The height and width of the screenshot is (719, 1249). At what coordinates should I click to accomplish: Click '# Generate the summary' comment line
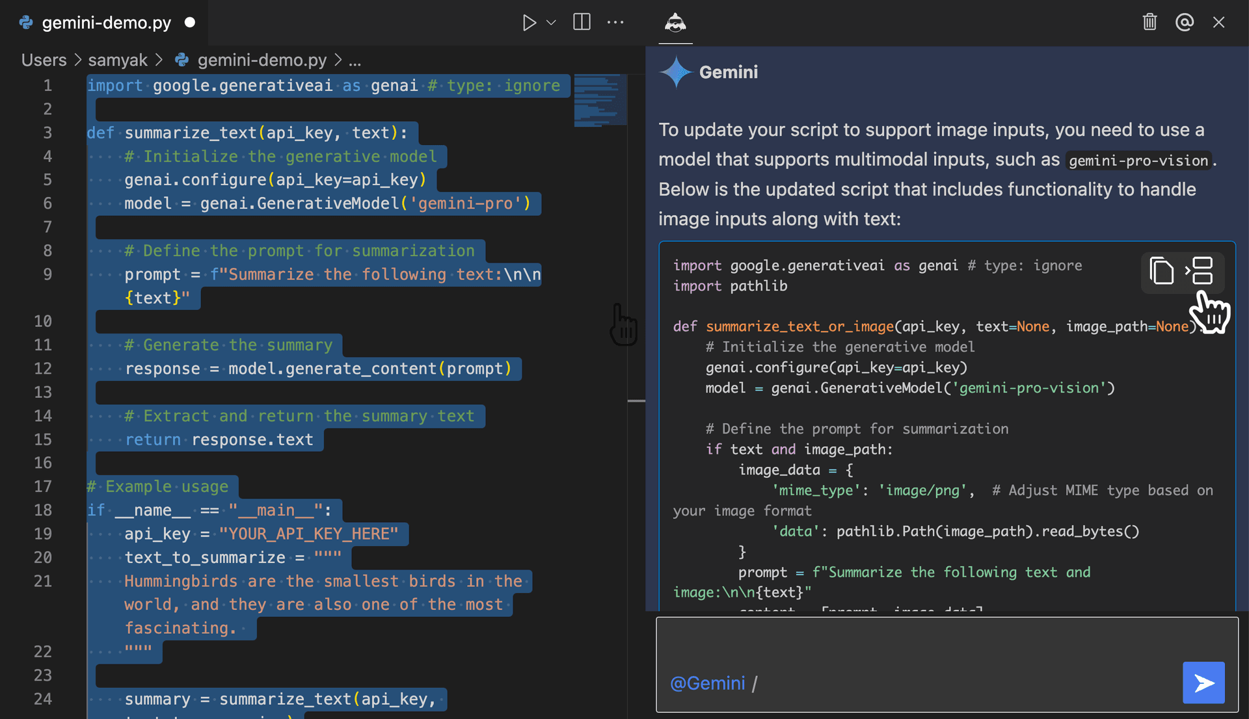tap(228, 345)
